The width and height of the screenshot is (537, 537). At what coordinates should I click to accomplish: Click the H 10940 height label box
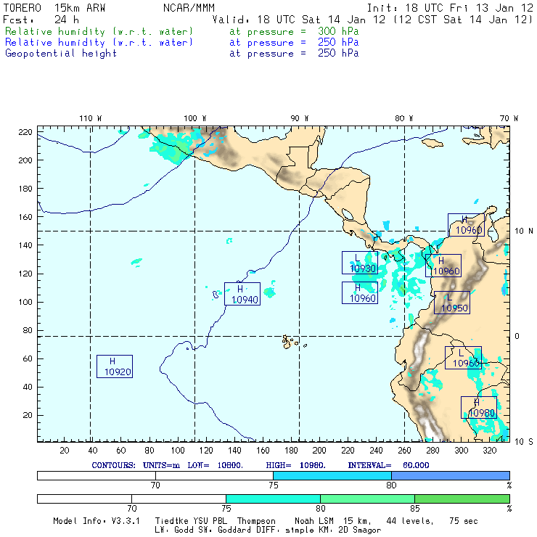point(242,294)
